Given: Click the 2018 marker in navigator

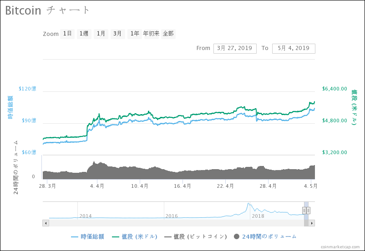Looking at the screenshot, I should 258,216.
